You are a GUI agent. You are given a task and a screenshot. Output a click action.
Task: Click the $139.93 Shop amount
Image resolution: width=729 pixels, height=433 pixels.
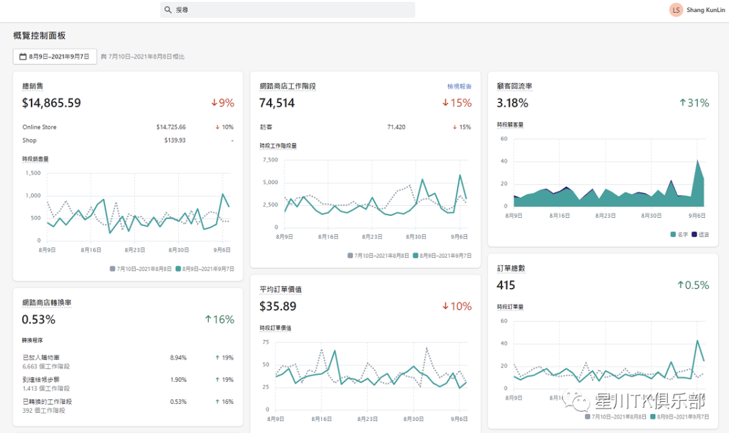click(x=175, y=140)
